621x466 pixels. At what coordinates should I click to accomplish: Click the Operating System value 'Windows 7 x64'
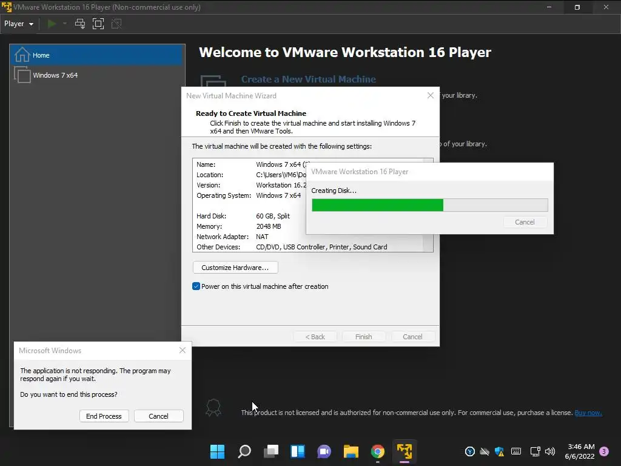278,195
